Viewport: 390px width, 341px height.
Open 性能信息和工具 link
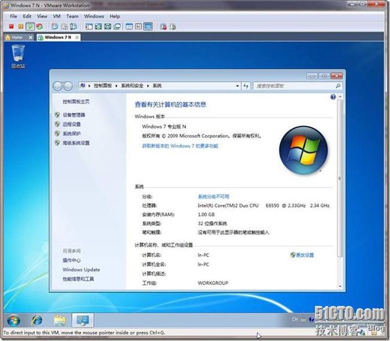(x=78, y=279)
